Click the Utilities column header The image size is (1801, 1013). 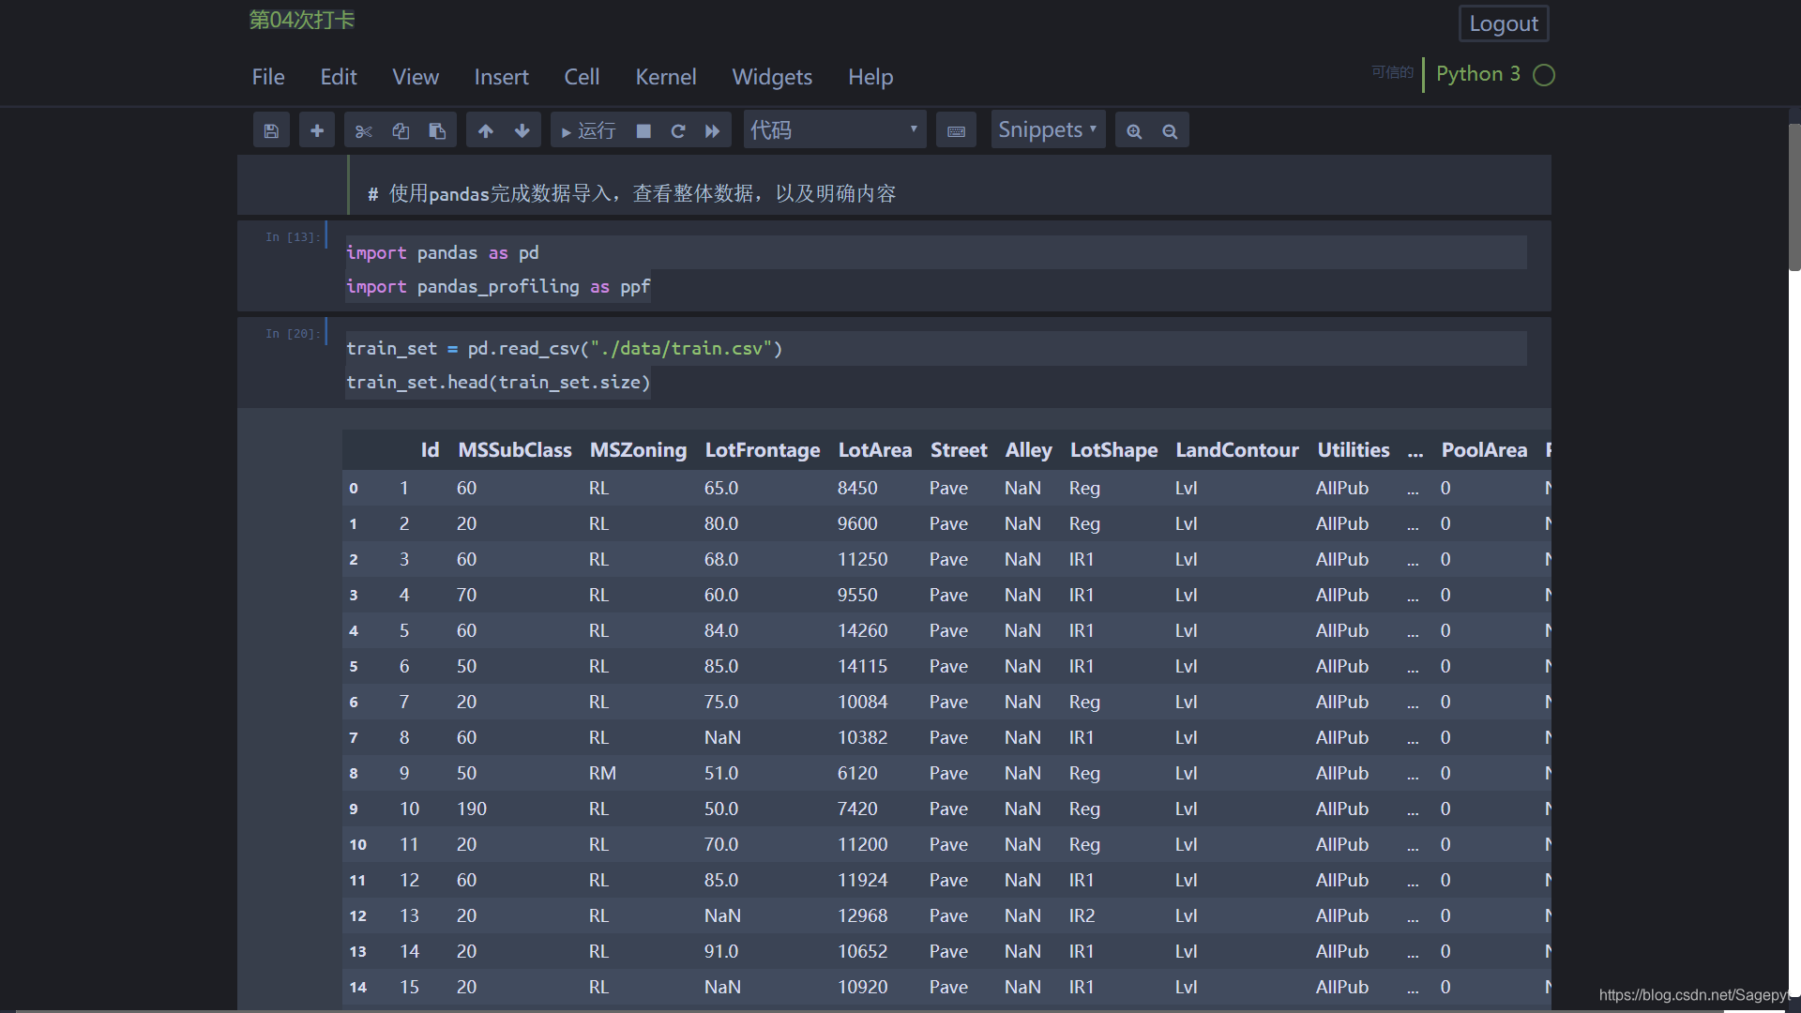click(1354, 450)
